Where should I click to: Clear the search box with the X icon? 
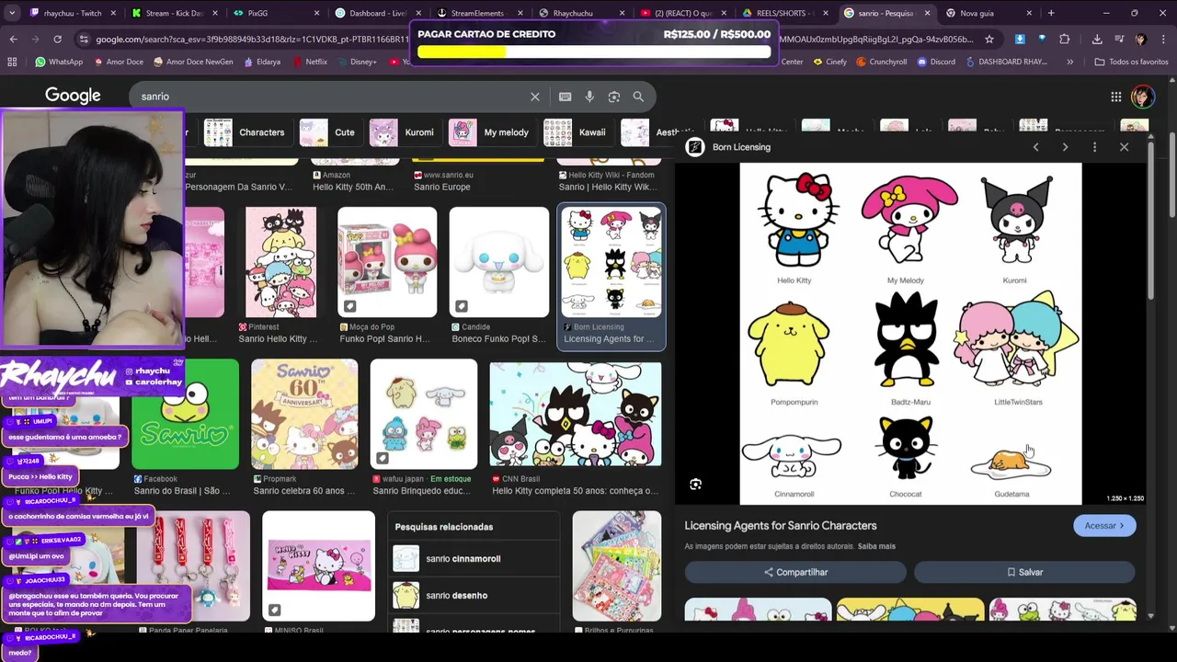click(534, 97)
